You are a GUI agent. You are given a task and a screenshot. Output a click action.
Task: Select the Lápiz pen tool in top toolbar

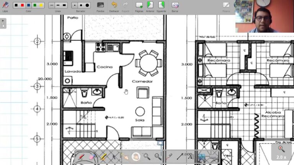5,5
